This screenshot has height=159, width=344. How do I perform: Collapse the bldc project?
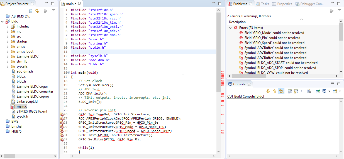[x=3, y=21]
